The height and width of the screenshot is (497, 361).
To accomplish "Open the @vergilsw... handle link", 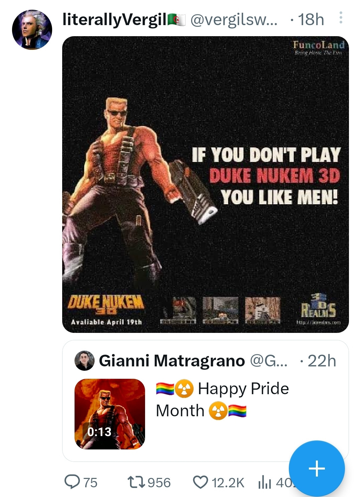I will (x=234, y=20).
